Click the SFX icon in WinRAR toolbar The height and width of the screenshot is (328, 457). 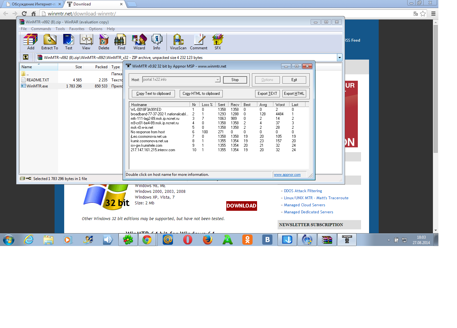(x=218, y=42)
